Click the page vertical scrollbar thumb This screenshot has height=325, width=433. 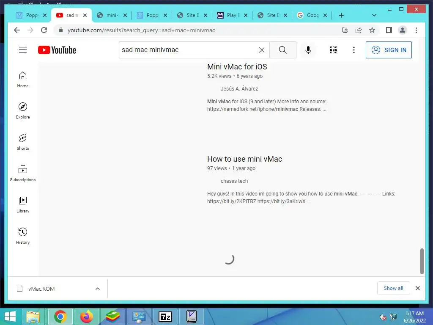pos(422,261)
